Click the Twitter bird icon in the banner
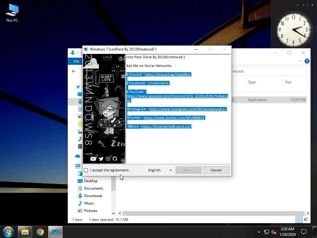Viewport: 317px width, 238px height. pos(101,159)
